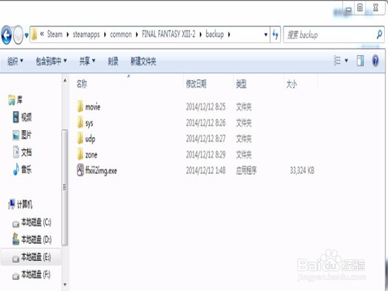Refresh the backup folder view
Screen dimensions: 388x291
(x=275, y=34)
